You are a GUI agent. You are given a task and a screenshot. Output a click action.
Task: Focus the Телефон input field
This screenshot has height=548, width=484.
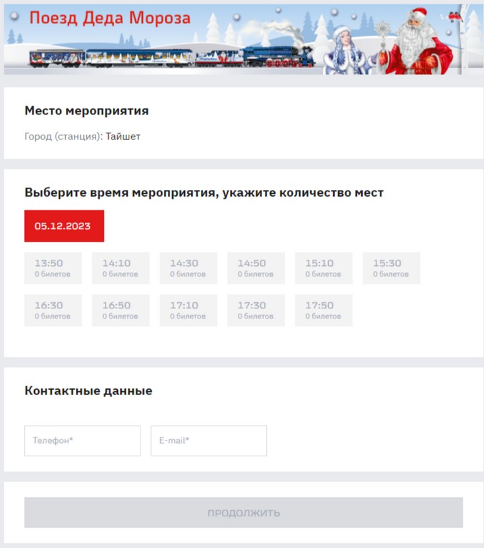[x=83, y=441]
